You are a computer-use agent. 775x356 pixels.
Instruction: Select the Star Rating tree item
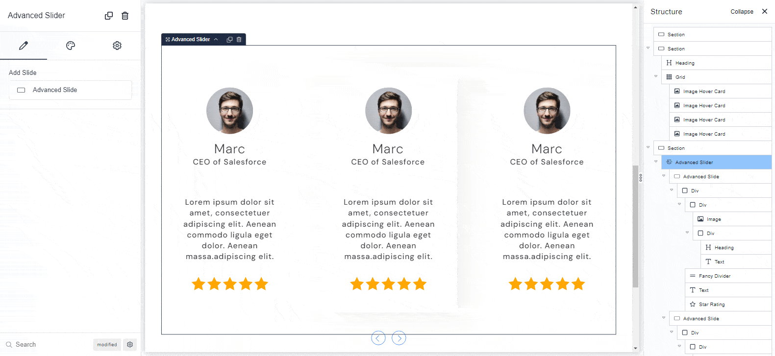click(x=711, y=305)
